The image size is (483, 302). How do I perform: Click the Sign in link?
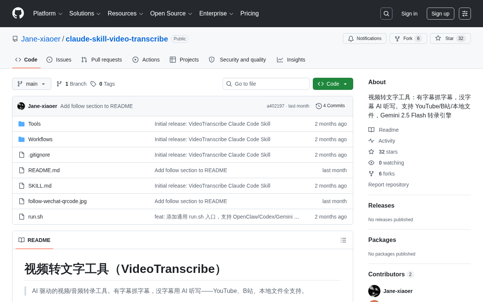click(x=409, y=14)
